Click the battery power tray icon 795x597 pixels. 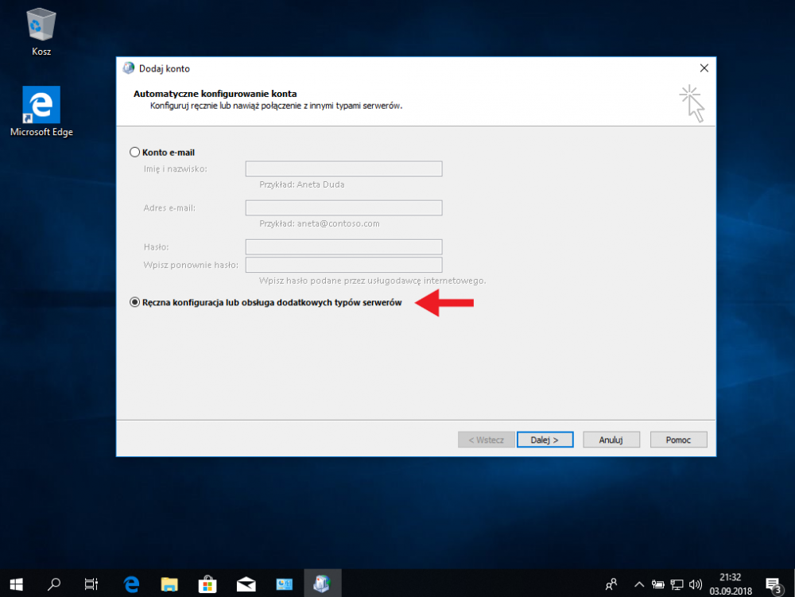coord(657,584)
